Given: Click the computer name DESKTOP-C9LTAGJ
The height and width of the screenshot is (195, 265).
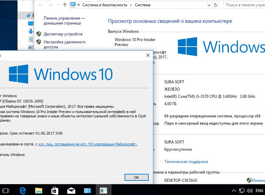Looking at the screenshot, I should (x=181, y=180).
